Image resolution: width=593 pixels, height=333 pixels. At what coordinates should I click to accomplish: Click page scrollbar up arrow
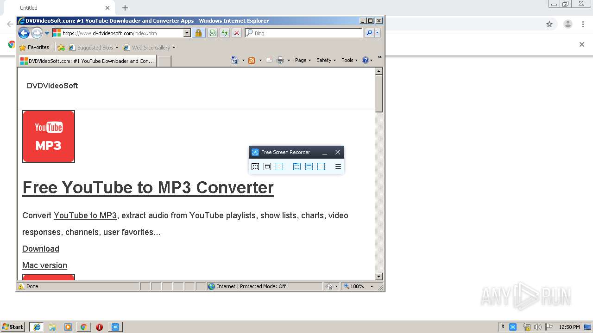pos(379,71)
